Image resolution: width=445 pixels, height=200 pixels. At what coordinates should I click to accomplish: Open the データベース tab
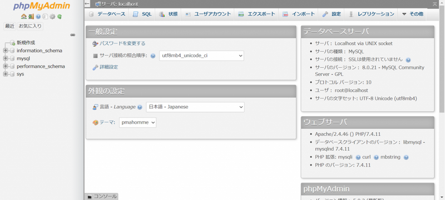click(107, 14)
